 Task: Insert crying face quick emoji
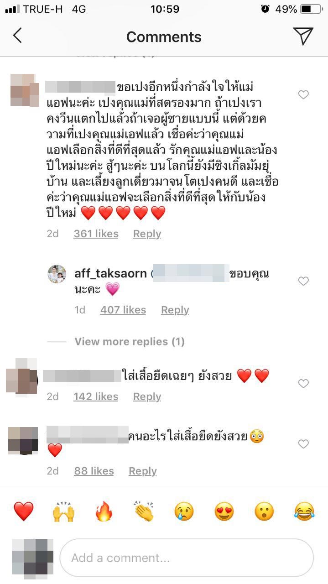[x=184, y=511]
